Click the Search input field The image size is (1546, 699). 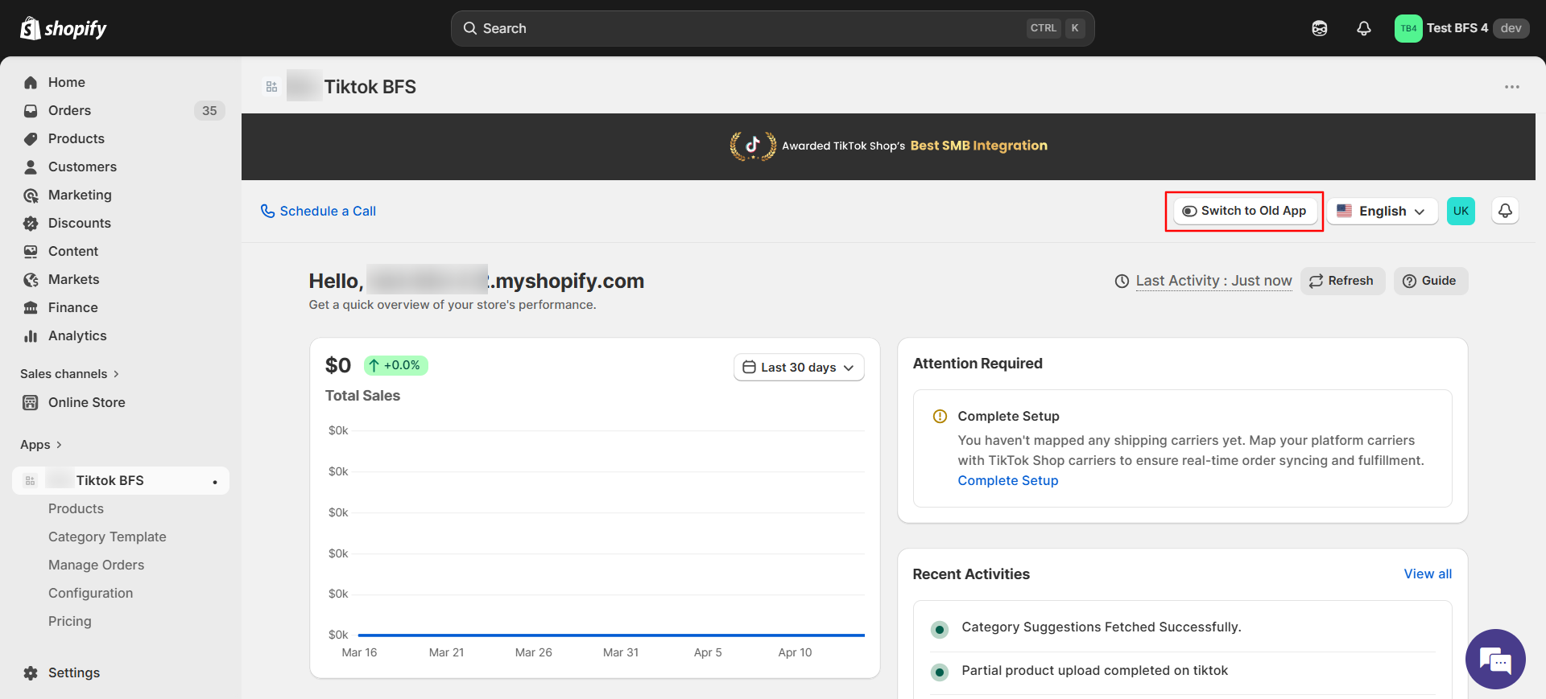click(x=771, y=28)
